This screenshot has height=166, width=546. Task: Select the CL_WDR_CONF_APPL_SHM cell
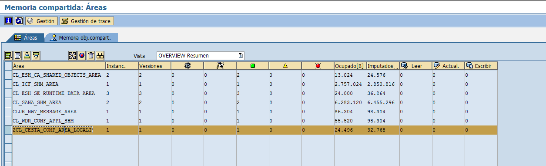[59, 121]
